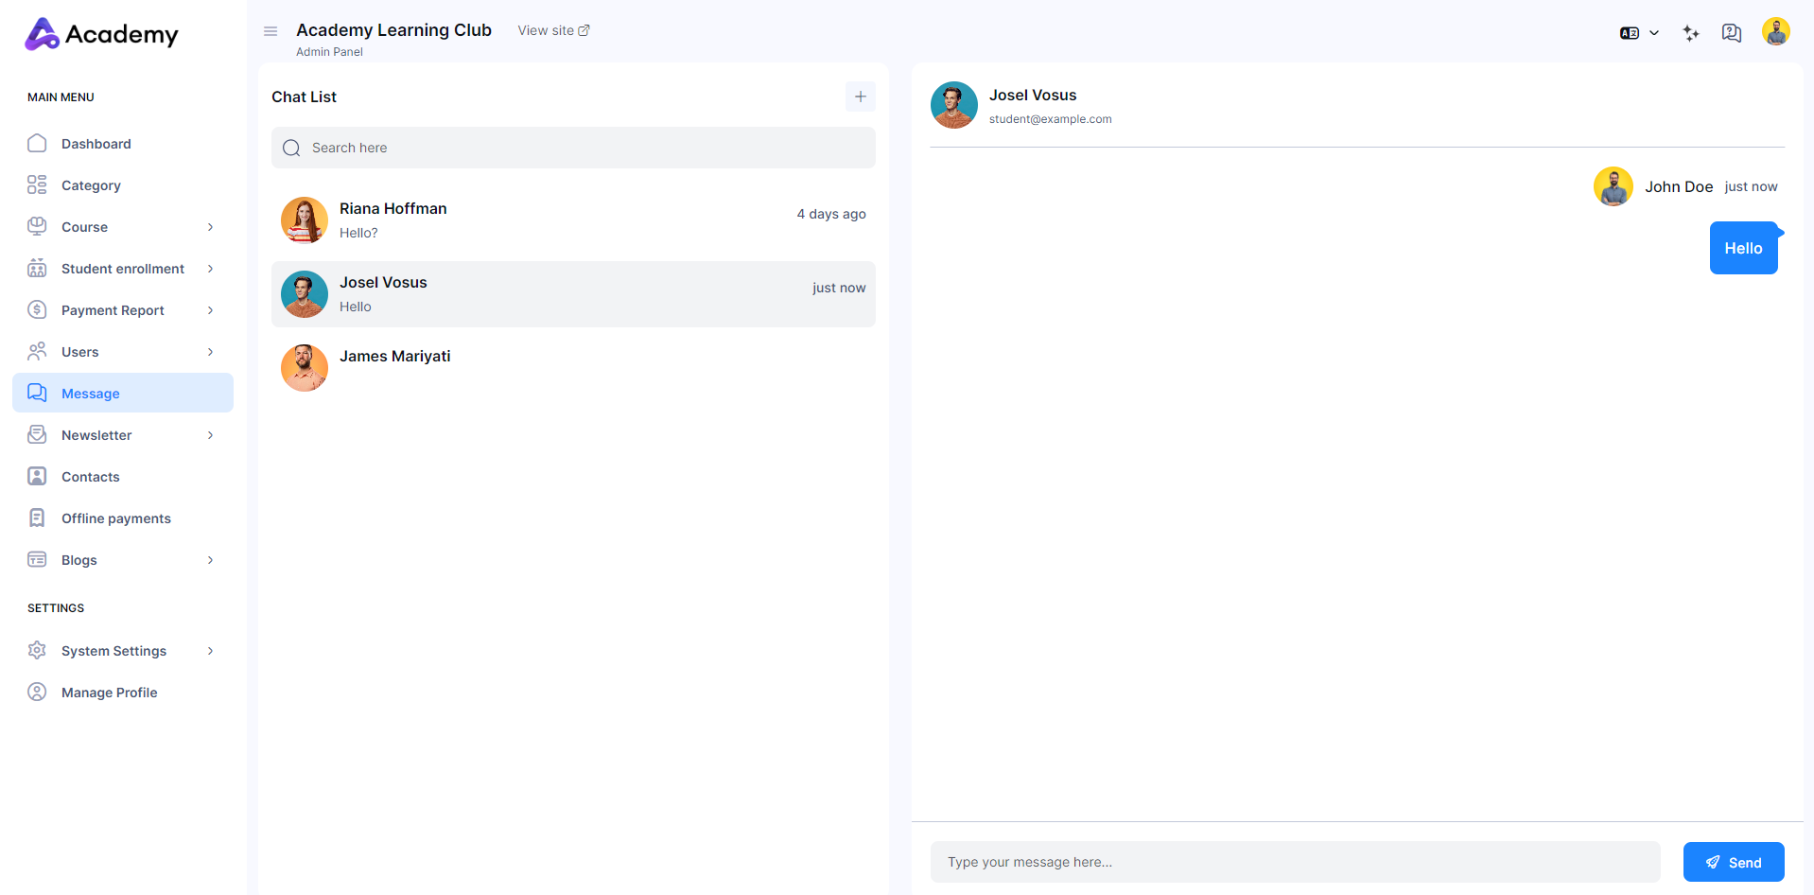Click the plus icon to start new chat

(x=860, y=97)
